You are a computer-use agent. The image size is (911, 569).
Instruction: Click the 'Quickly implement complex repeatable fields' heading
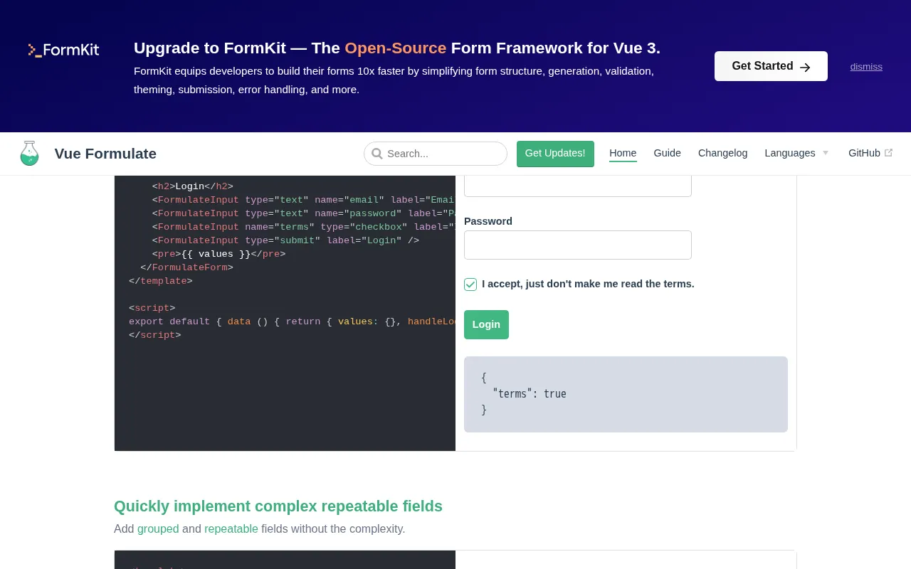pyautogui.click(x=278, y=506)
